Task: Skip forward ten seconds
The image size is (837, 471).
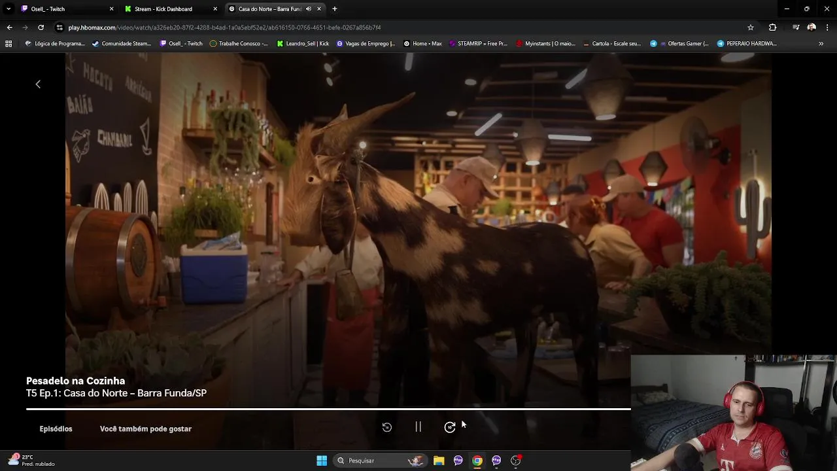Action: point(450,427)
